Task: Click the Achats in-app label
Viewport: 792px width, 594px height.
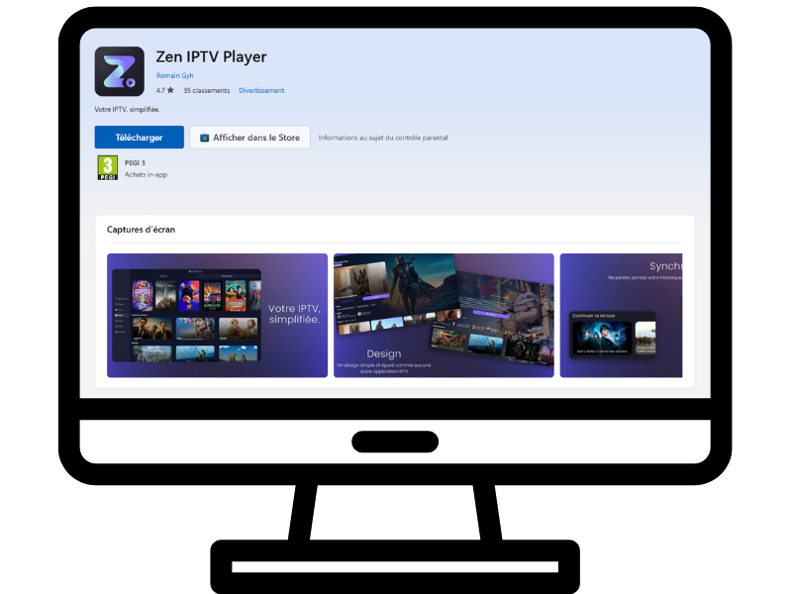Action: click(x=146, y=174)
